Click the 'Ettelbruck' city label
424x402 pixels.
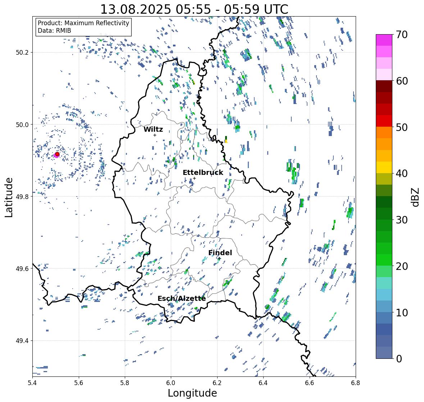pyautogui.click(x=203, y=173)
